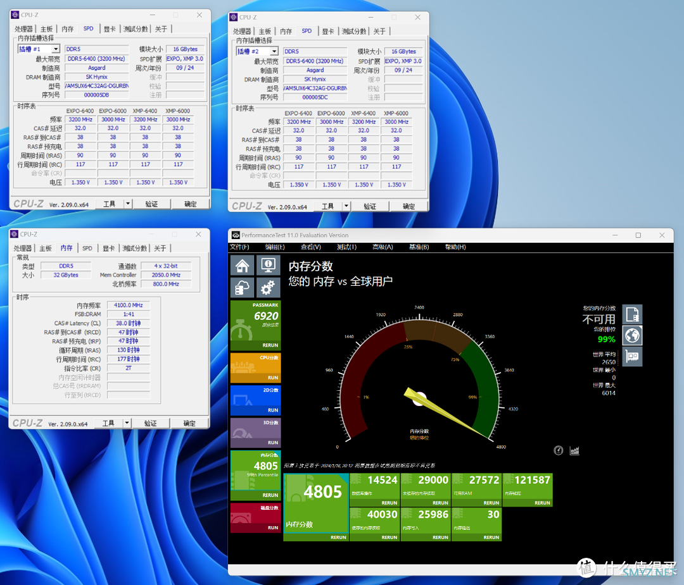Click RUN on the 2D score tile
The width and height of the screenshot is (684, 585).
click(x=273, y=410)
